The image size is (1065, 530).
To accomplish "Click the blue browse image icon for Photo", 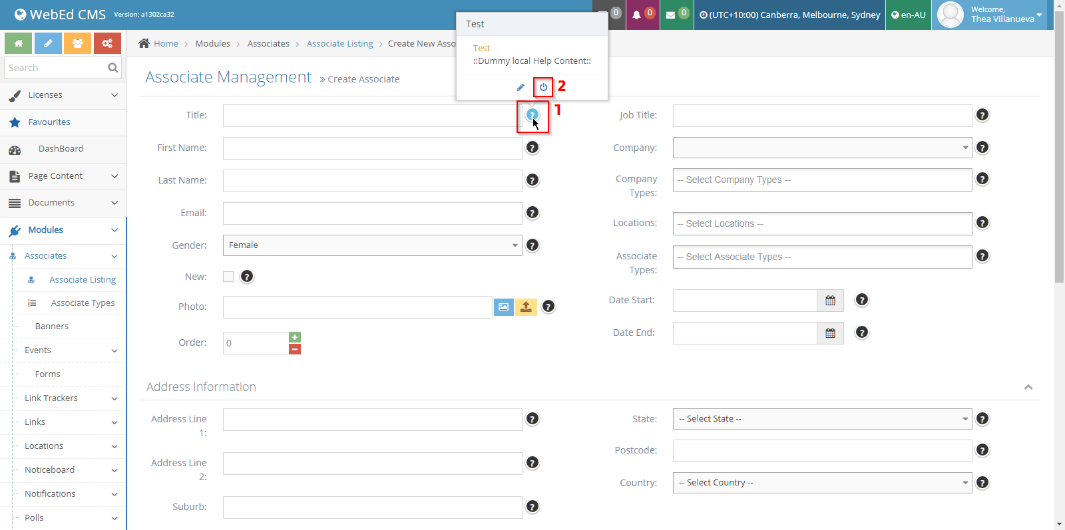I will click(x=504, y=307).
